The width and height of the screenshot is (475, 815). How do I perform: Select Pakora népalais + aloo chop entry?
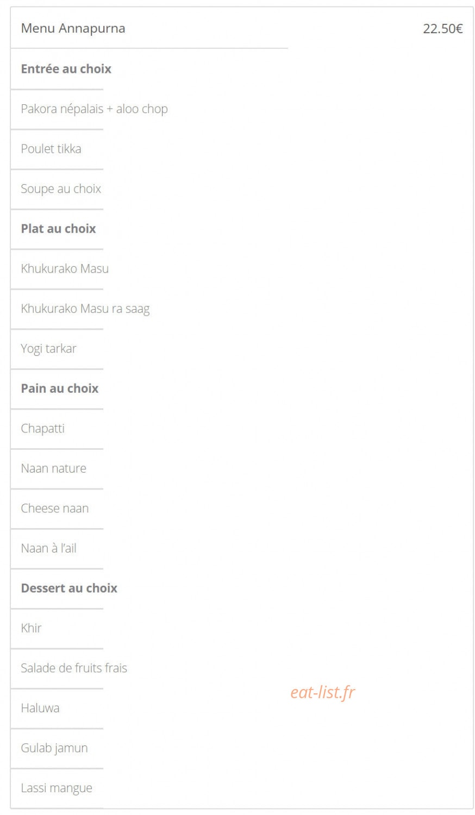coord(94,109)
